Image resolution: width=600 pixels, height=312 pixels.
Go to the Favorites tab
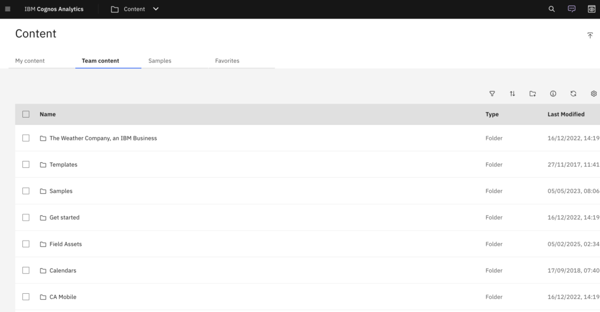(x=227, y=61)
